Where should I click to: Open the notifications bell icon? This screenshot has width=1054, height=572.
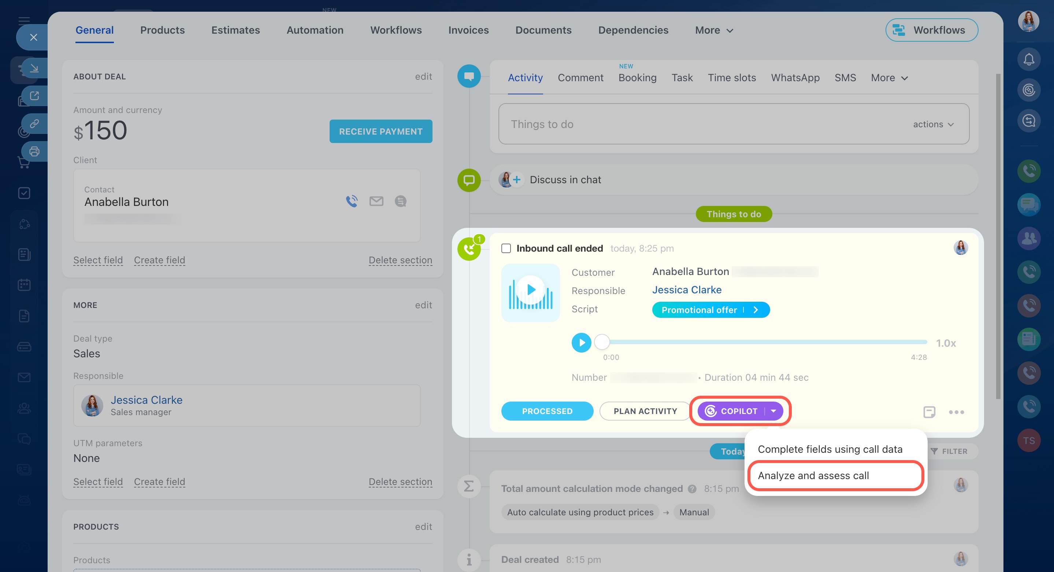point(1029,60)
